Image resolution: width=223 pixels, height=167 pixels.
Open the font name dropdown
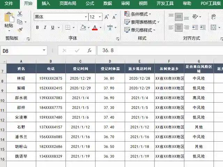[x=86, y=17]
